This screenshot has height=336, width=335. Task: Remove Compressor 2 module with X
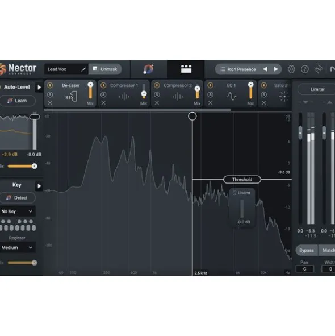tap(157, 103)
